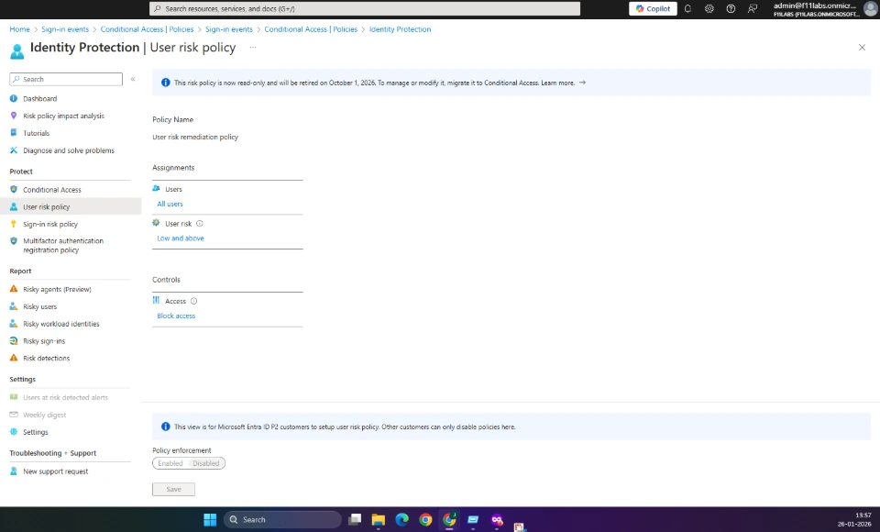This screenshot has width=880, height=532.
Task: Open Windows Start menu
Action: 210,519
